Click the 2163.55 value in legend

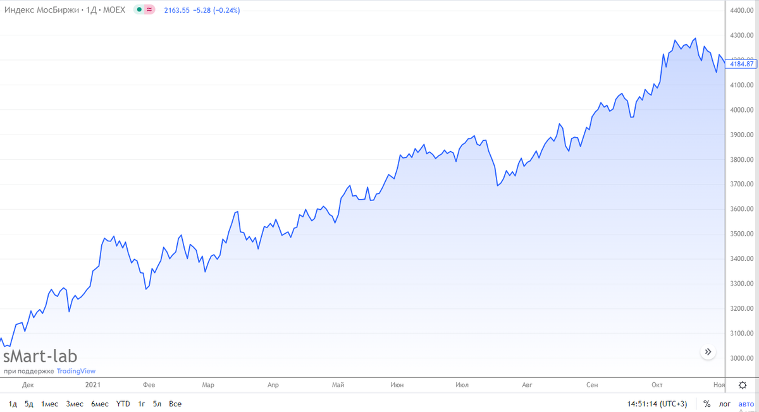(x=176, y=10)
